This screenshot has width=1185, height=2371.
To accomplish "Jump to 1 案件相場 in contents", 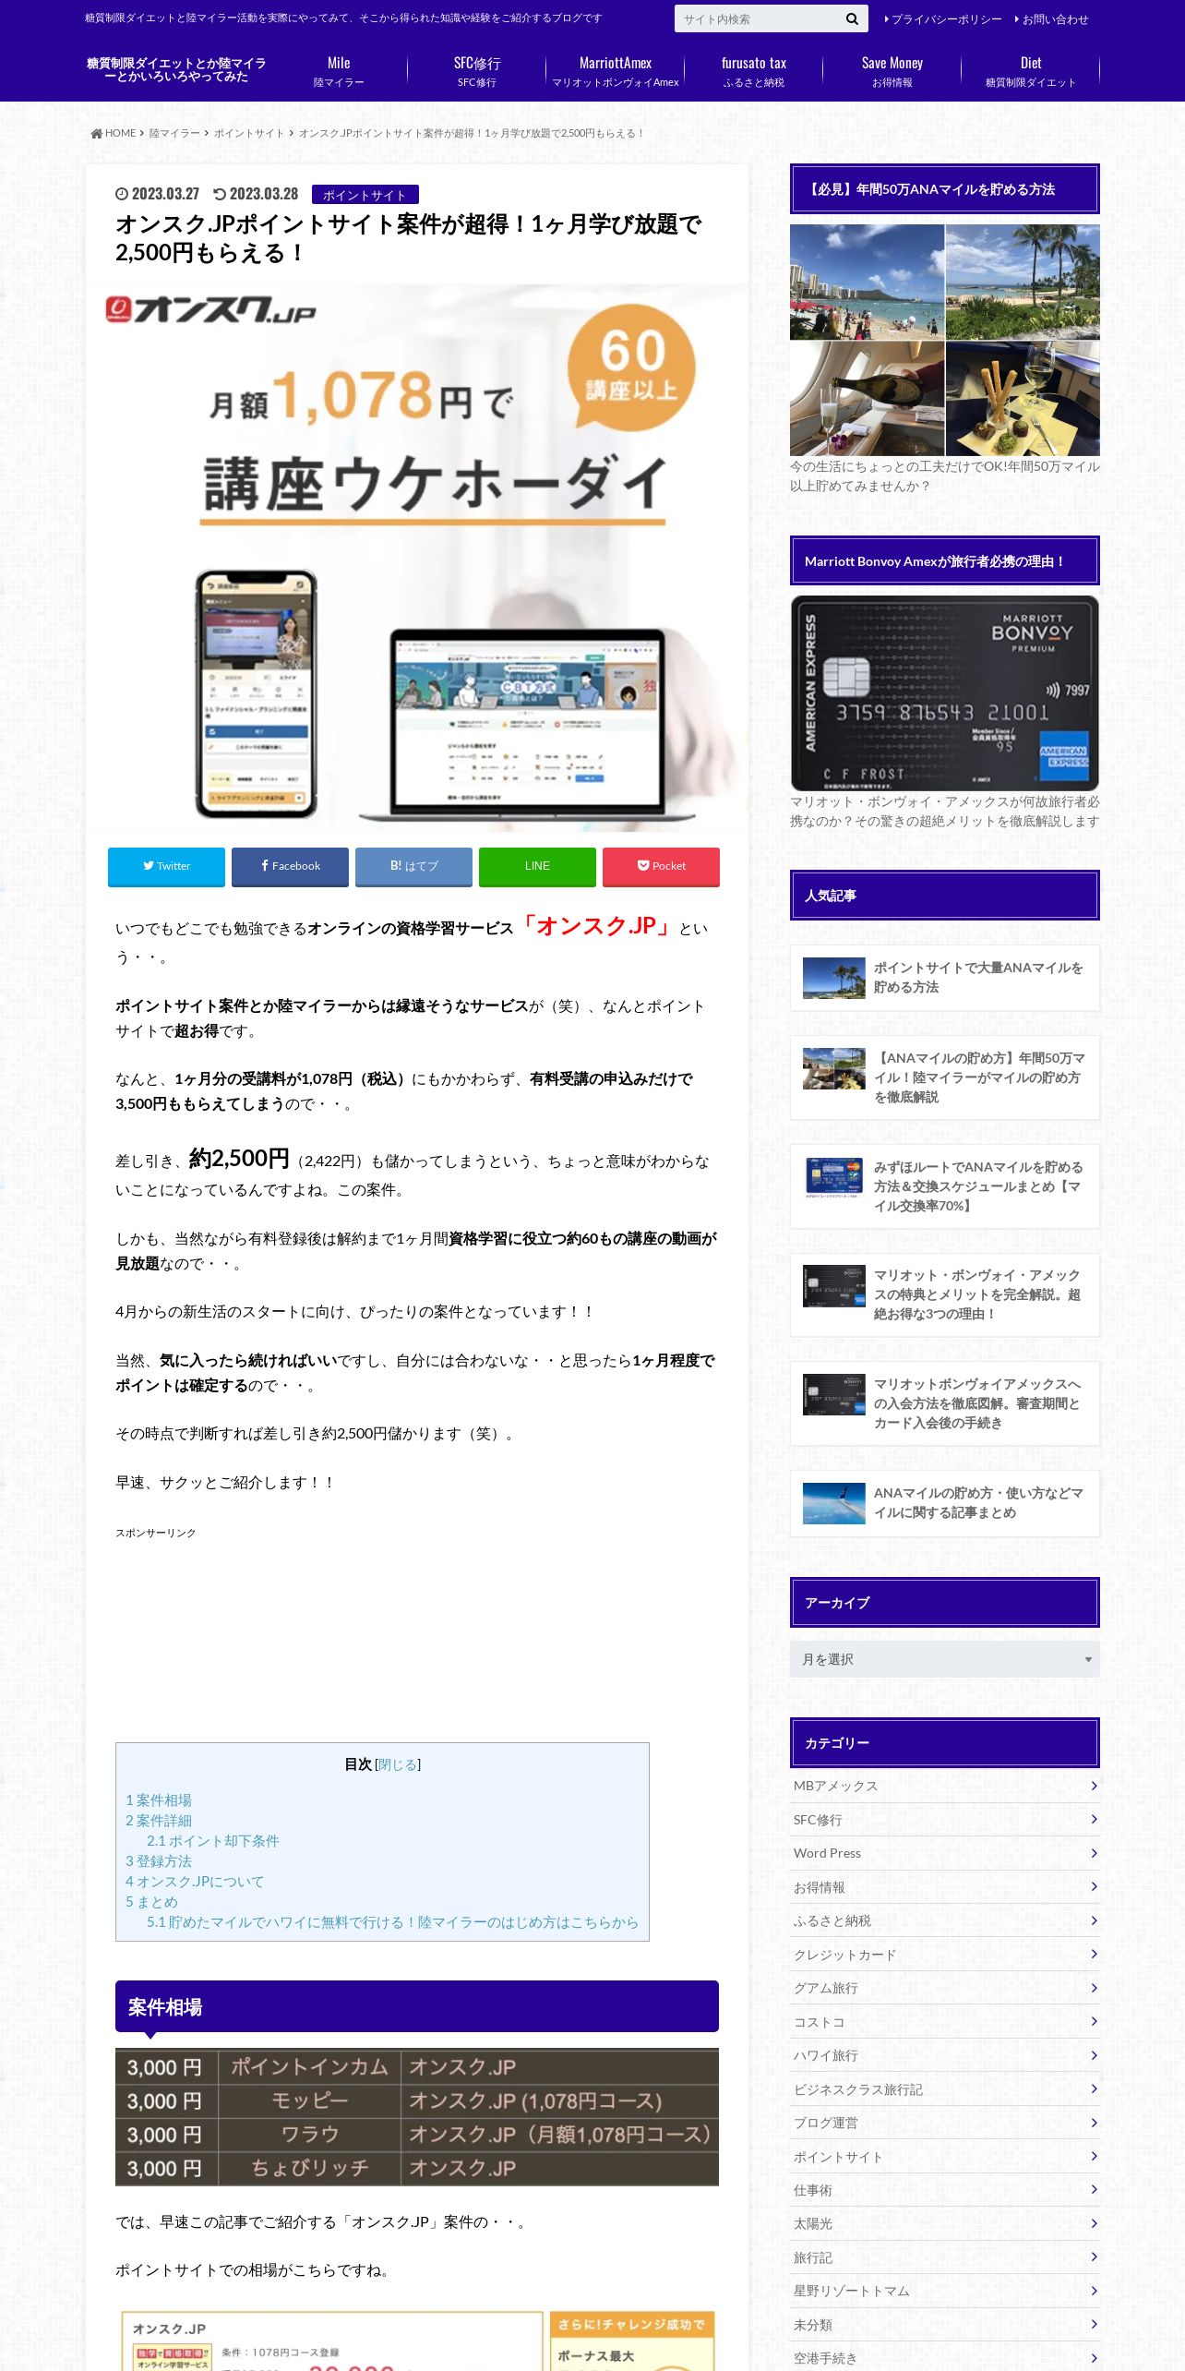I will pyautogui.click(x=159, y=1800).
